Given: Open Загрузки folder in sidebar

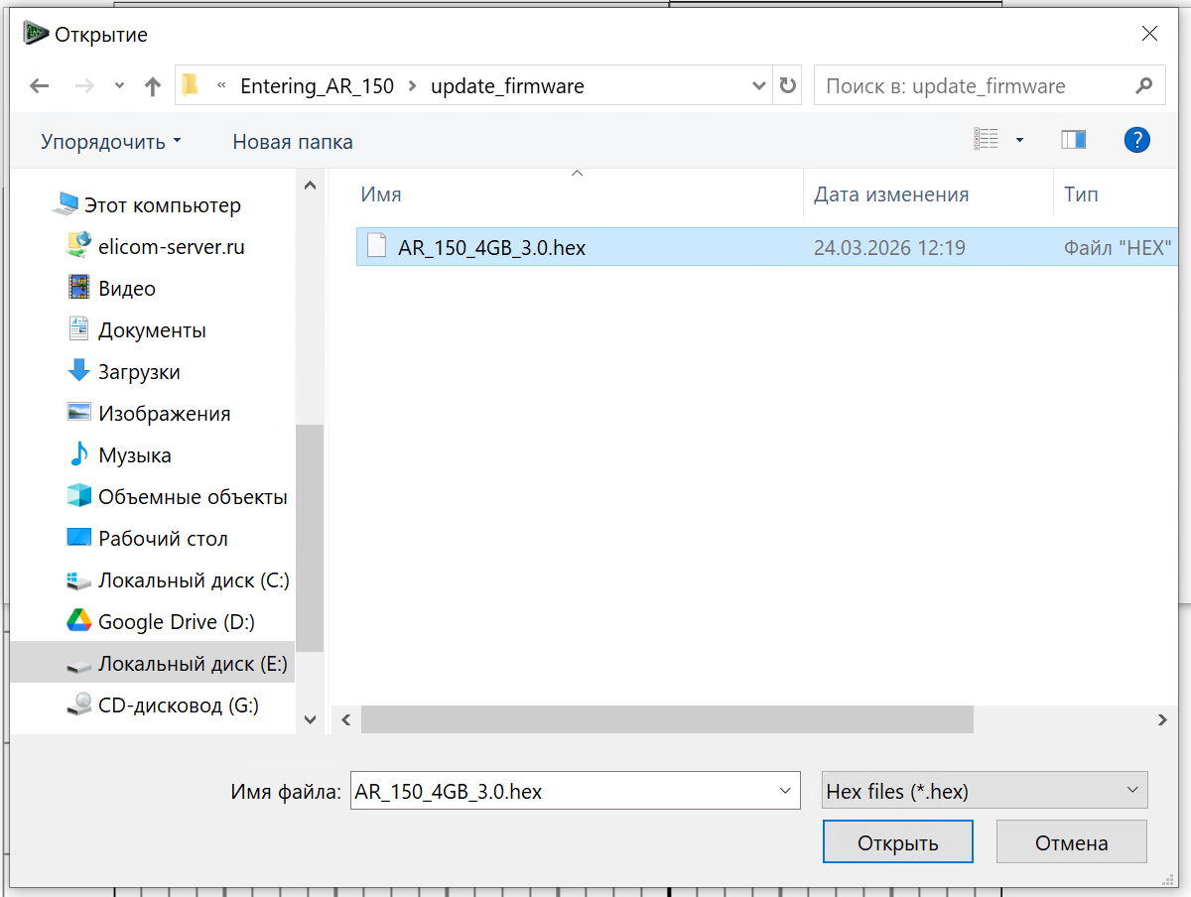Looking at the screenshot, I should pyautogui.click(x=139, y=372).
